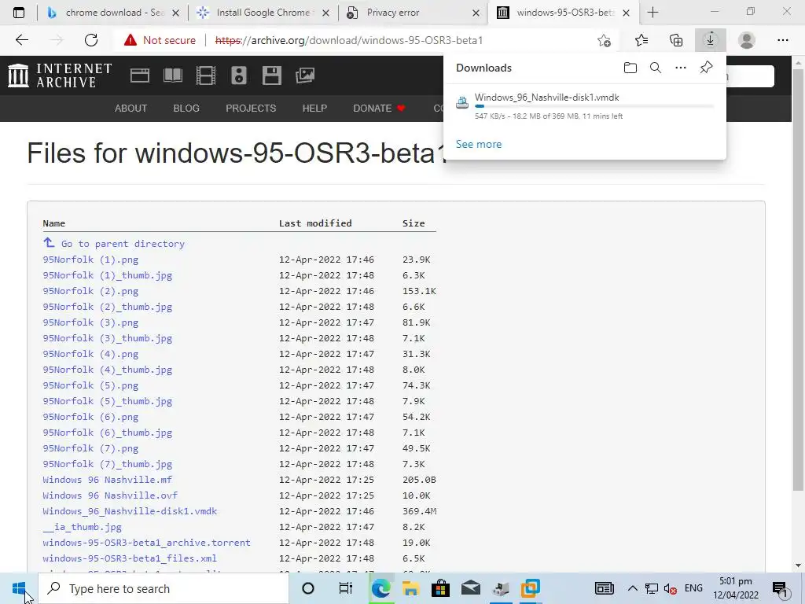Open the Texts book icon
This screenshot has height=604, width=805.
172,75
